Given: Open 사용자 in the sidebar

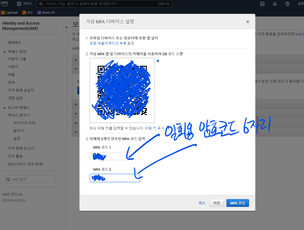Looking at the screenshot, I should (x=13, y=67).
